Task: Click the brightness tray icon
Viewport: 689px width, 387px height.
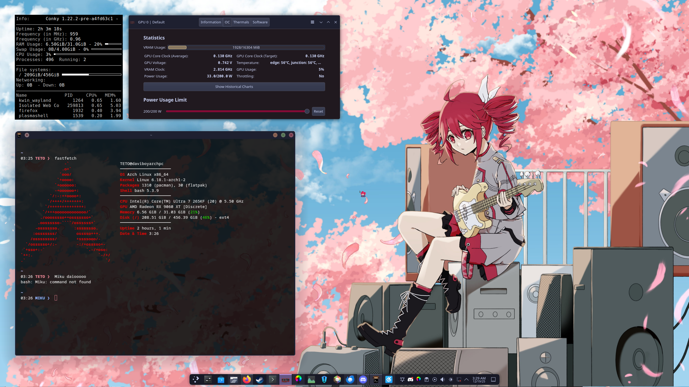Action: click(451, 379)
